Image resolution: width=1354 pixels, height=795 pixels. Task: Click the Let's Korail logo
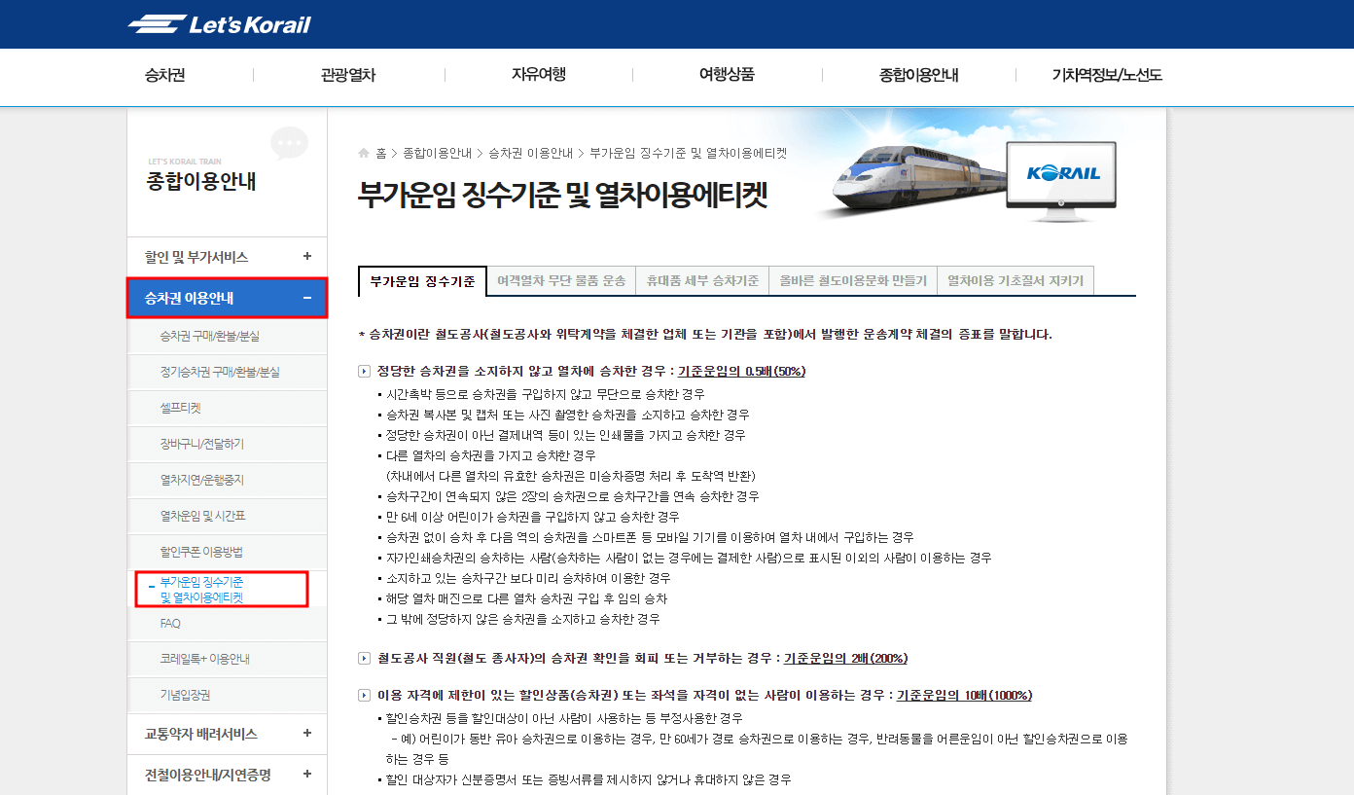pyautogui.click(x=218, y=22)
